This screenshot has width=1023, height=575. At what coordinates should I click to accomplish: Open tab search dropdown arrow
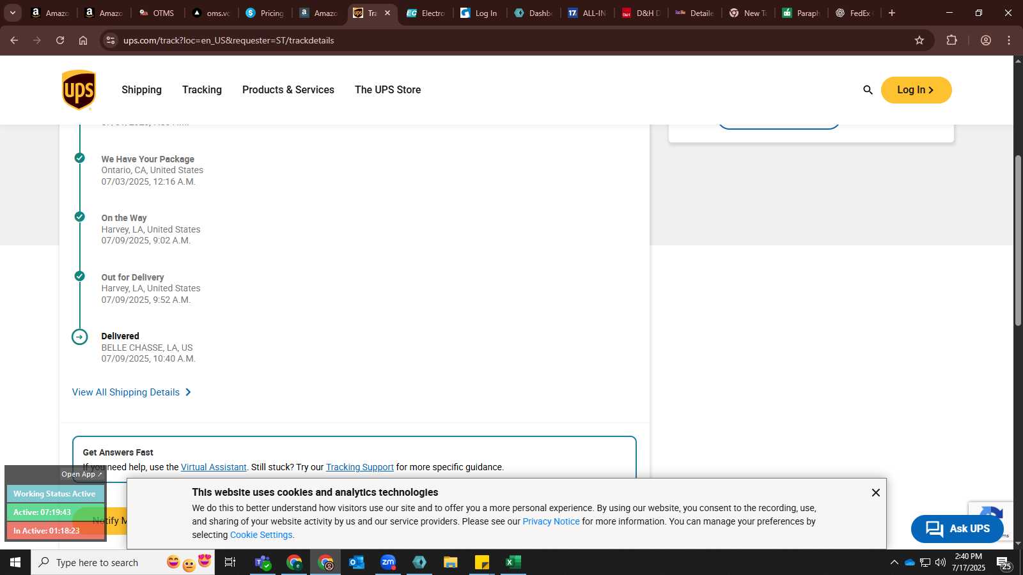pyautogui.click(x=12, y=13)
